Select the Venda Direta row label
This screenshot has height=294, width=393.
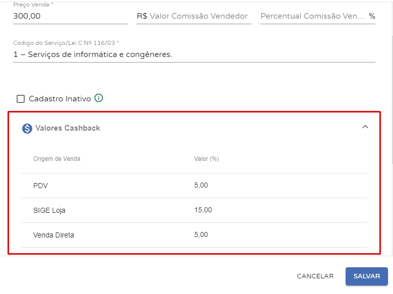(x=53, y=235)
